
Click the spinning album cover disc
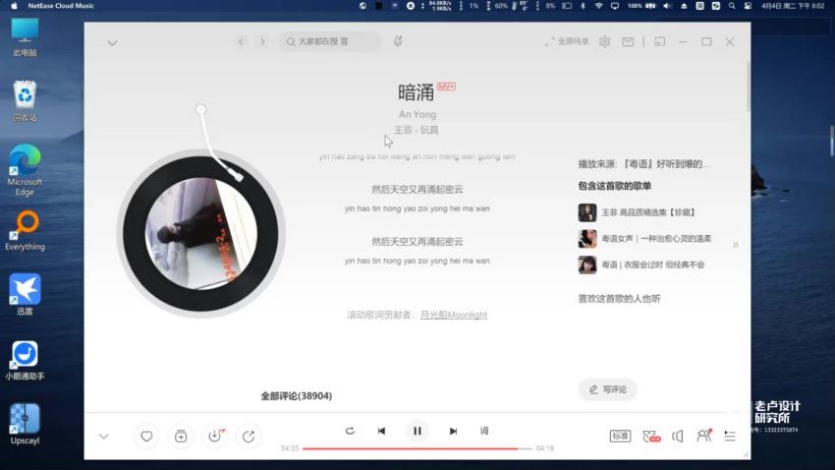(x=200, y=233)
